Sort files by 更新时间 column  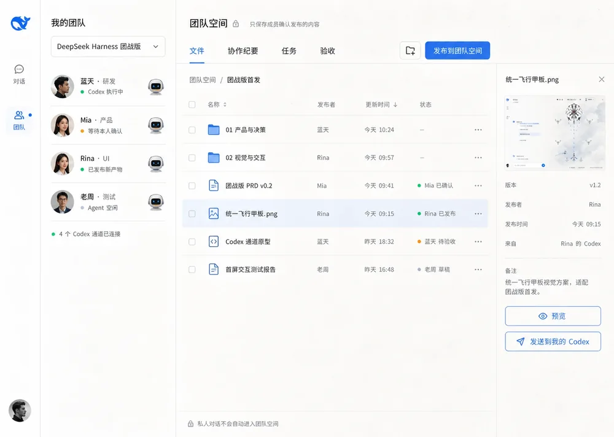tap(381, 104)
